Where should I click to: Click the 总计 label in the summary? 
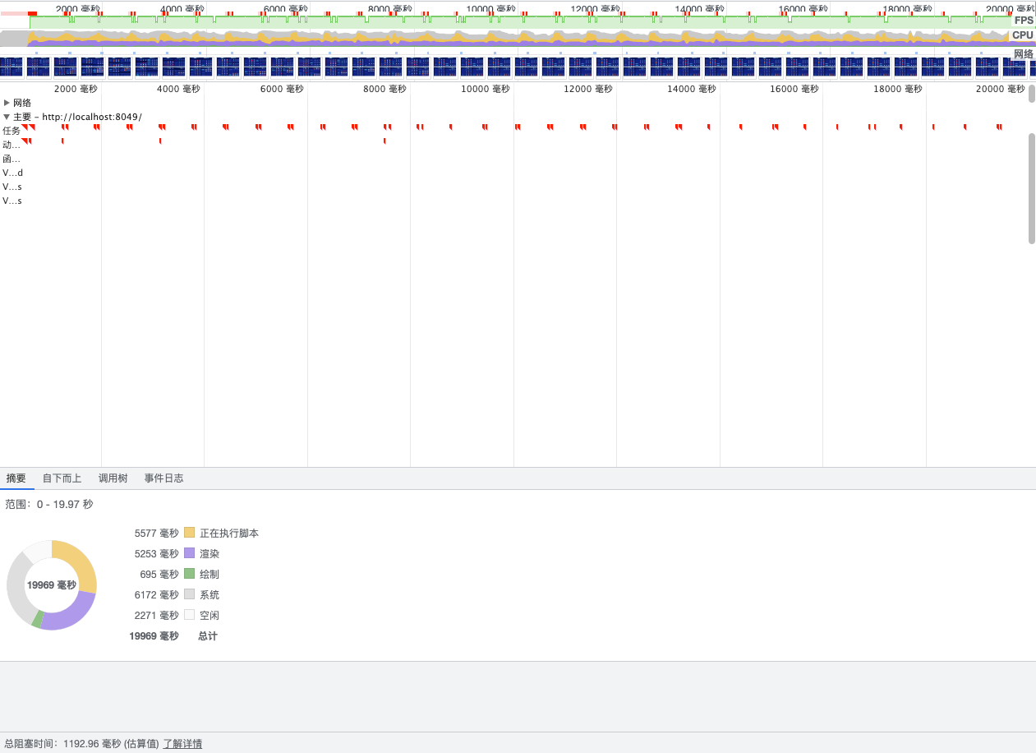[208, 635]
